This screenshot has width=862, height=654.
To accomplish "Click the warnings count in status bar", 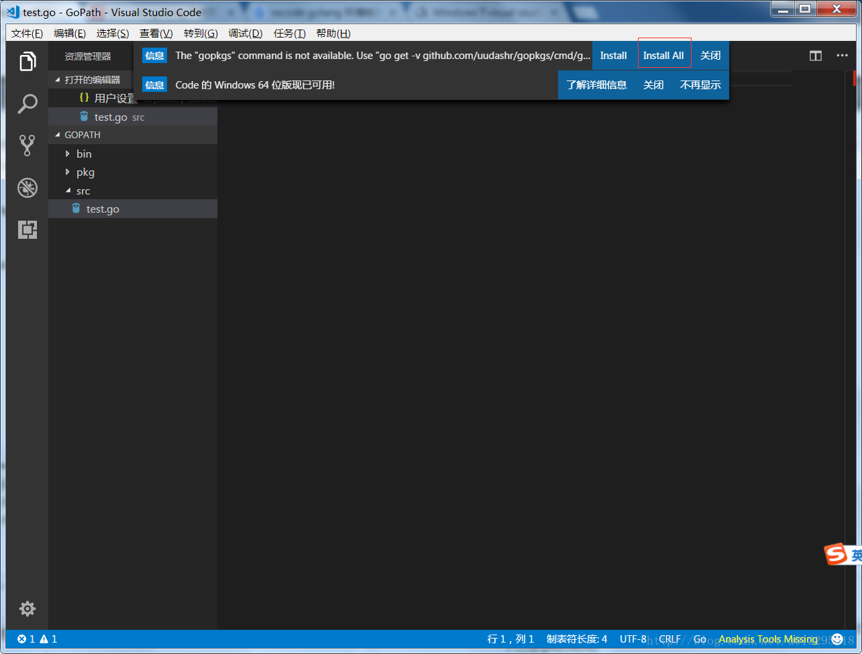I will pos(48,639).
